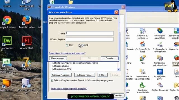
Task: Click the Editar button in Firewall window
Action: [103, 75]
